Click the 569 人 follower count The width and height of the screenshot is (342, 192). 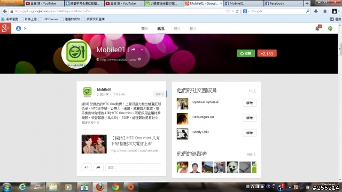click(x=252, y=154)
